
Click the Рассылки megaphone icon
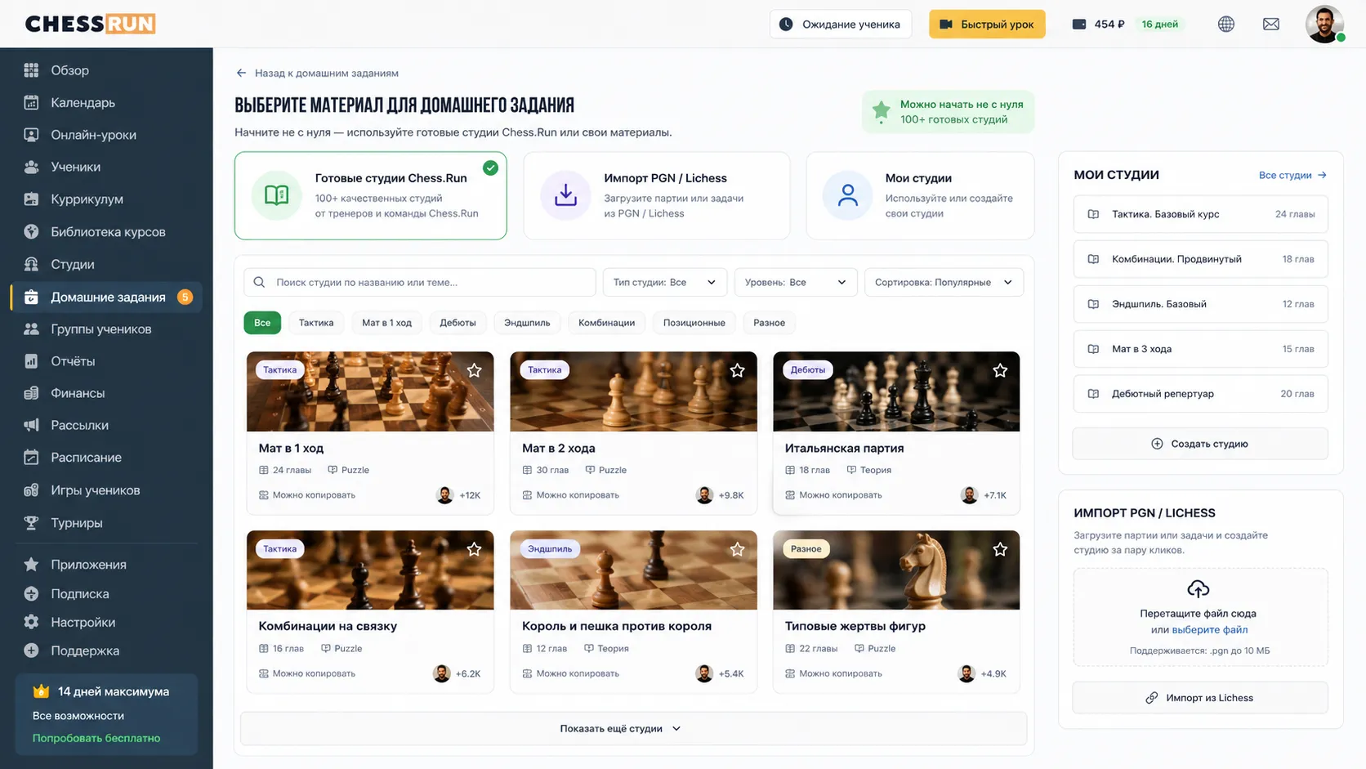31,425
